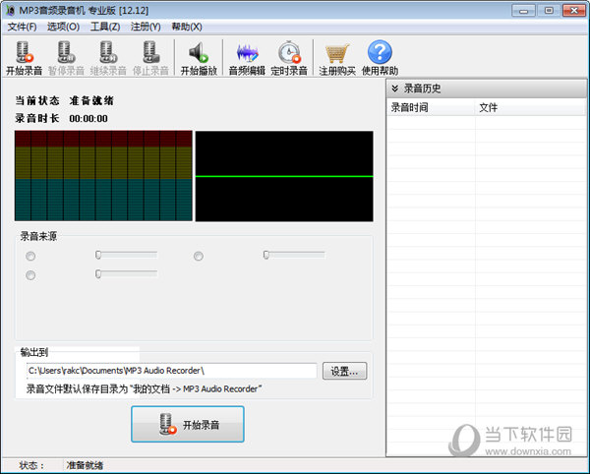The width and height of the screenshot is (590, 474).
Task: Open the 文件(F) menu
Action: tap(22, 27)
